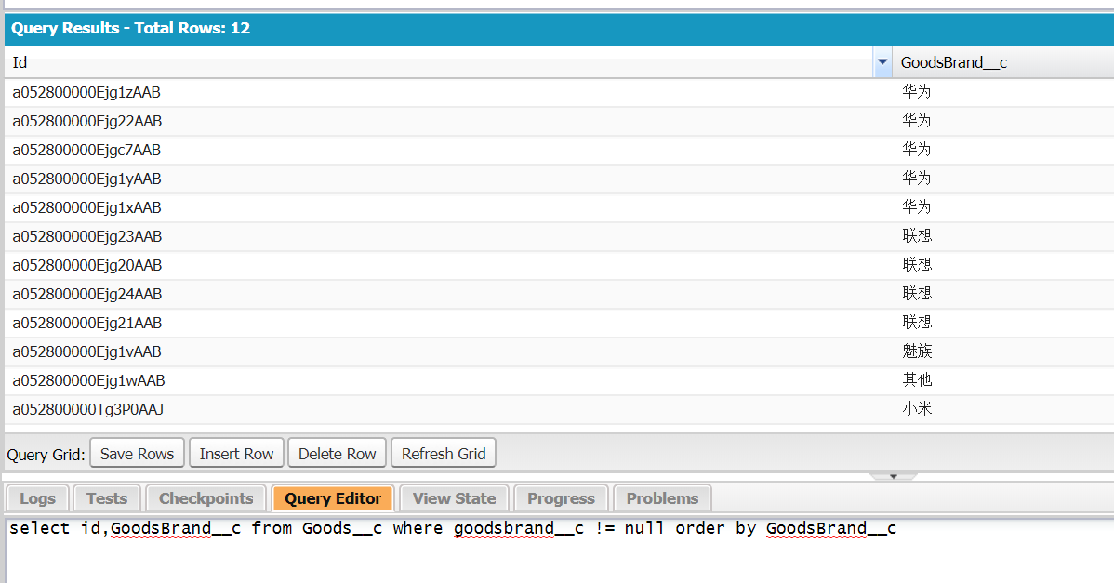Select row a052800000Ejg1vAAB
This screenshot has height=583, width=1114.
click(x=559, y=351)
